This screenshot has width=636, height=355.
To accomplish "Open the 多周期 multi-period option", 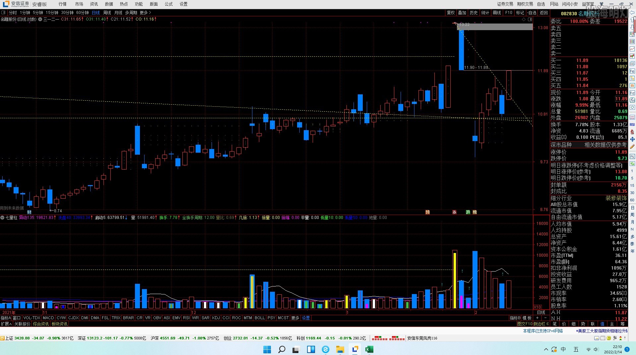I will click(131, 13).
